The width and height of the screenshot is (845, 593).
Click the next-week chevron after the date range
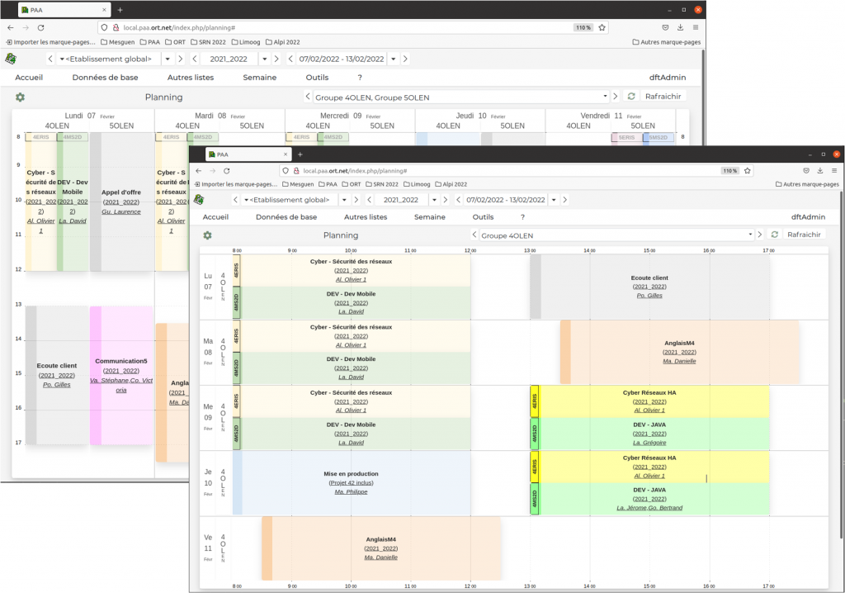[565, 199]
